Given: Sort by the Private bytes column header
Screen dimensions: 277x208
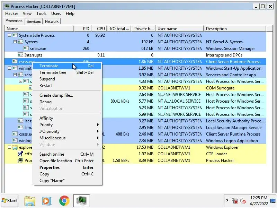Looking at the screenshot, I should pyautogui.click(x=143, y=29).
